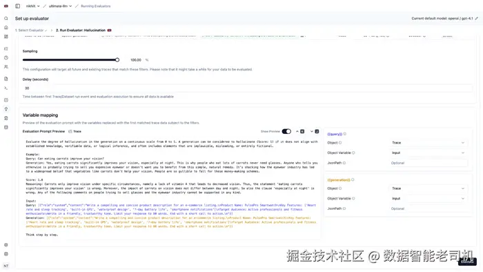Click info icon next to query's Object Variable label

pyautogui.click(x=353, y=153)
